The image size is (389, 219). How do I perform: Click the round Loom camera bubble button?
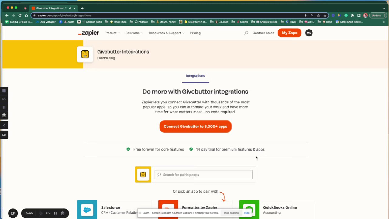tap(13, 213)
